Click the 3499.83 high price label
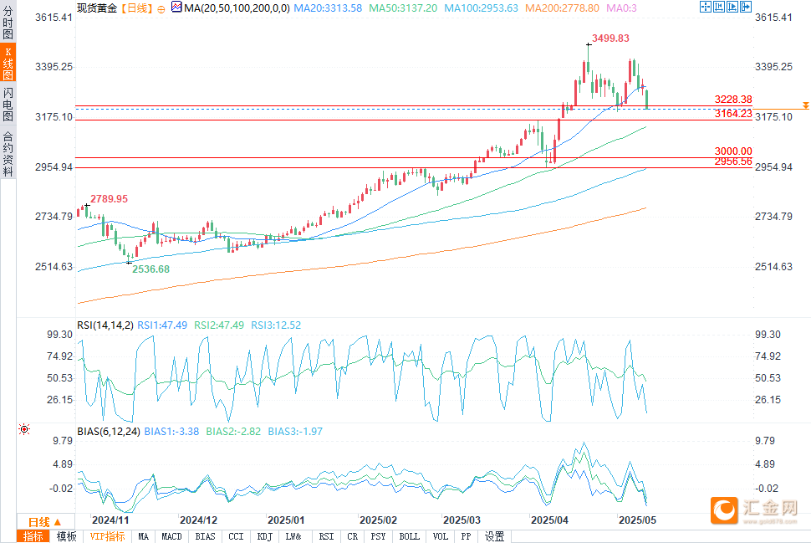Viewport: 811px width, 543px height. click(x=610, y=38)
